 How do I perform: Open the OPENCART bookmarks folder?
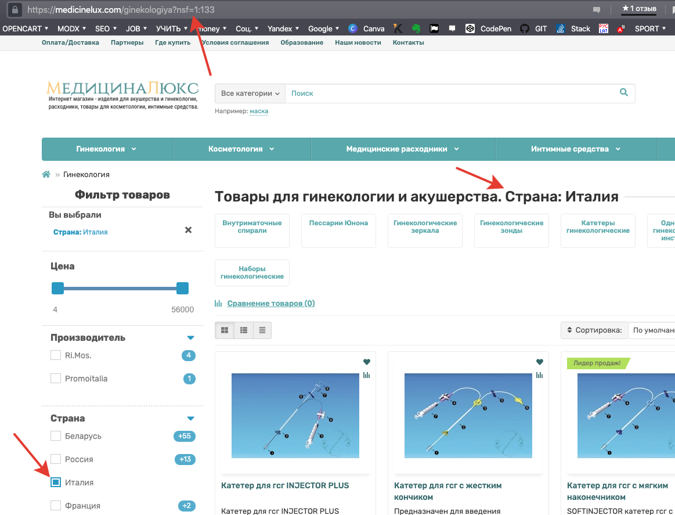click(x=26, y=28)
